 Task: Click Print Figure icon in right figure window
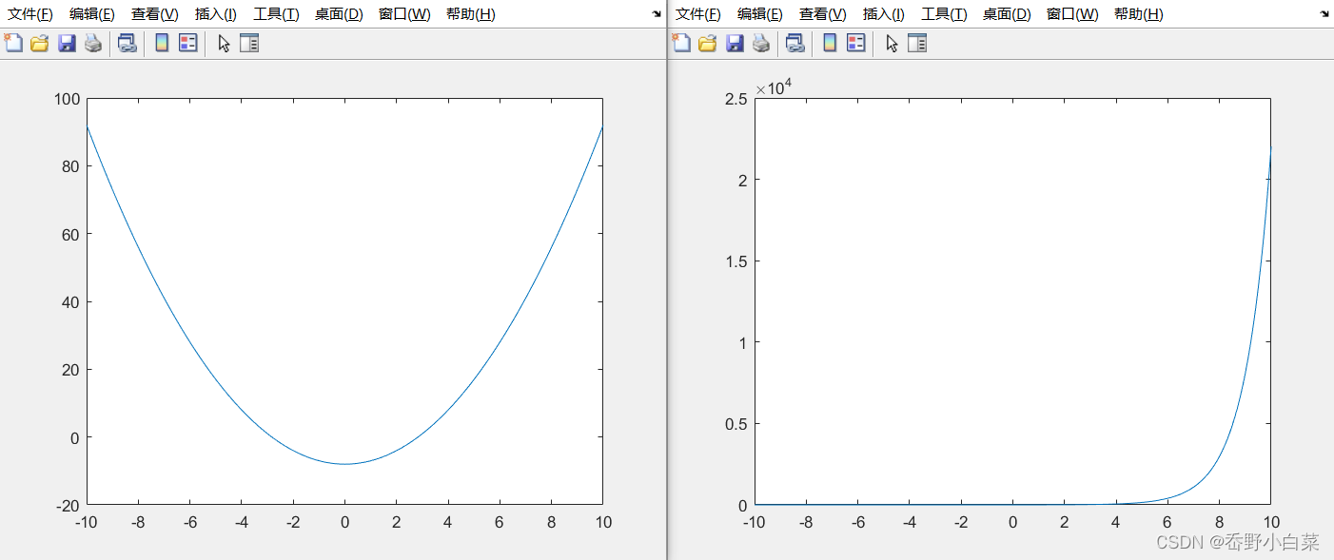(761, 43)
